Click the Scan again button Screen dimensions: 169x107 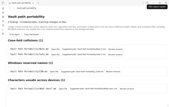(x=15, y=35)
